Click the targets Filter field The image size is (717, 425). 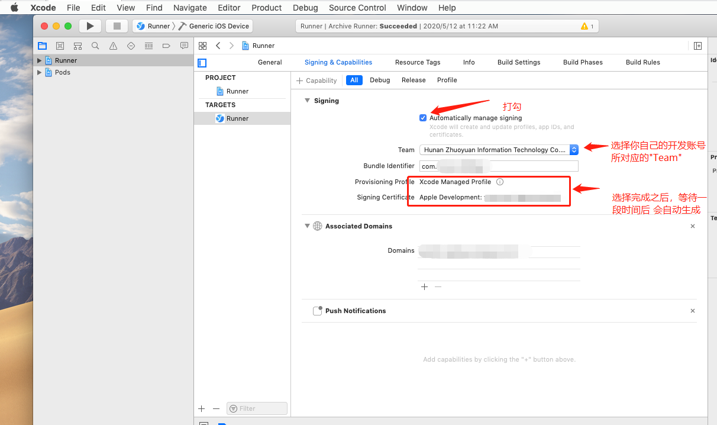pos(257,408)
